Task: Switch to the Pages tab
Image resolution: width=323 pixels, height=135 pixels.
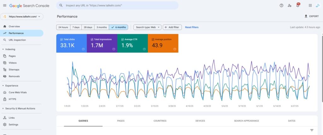Action: pyautogui.click(x=121, y=121)
